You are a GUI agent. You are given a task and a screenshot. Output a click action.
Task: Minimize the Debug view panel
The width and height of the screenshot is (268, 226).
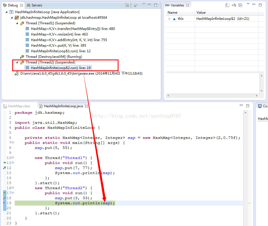tap(149, 4)
